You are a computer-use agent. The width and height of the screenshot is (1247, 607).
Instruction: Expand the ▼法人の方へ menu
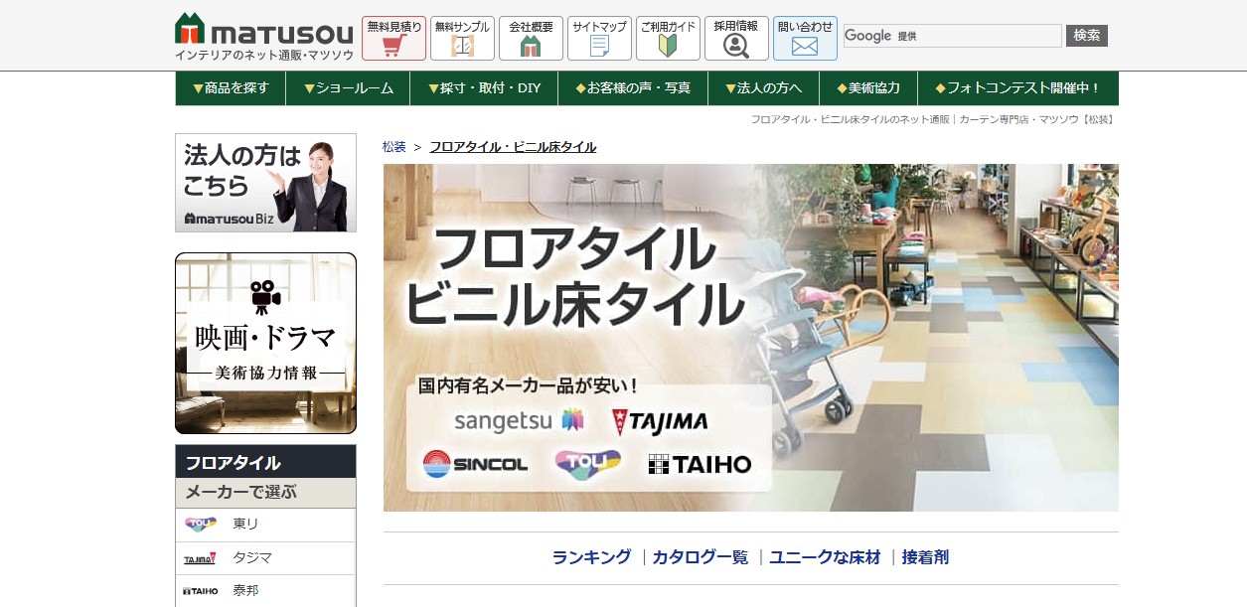pyautogui.click(x=763, y=88)
